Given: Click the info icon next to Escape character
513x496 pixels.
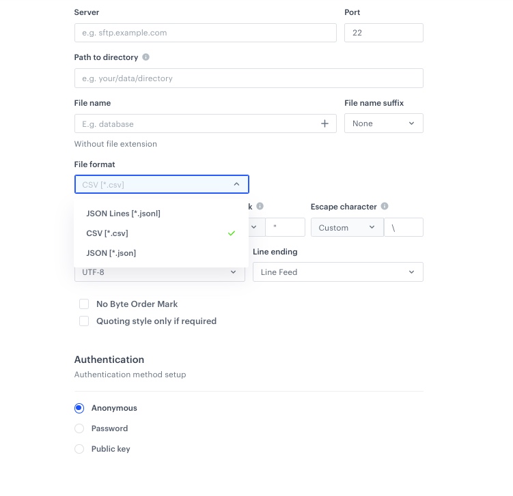Looking at the screenshot, I should coord(385,206).
